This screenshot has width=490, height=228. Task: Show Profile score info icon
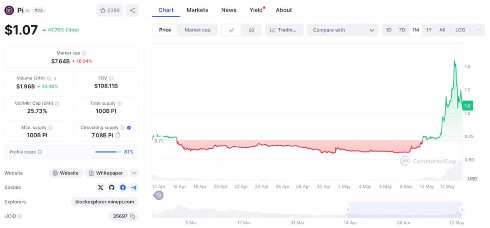click(40, 152)
